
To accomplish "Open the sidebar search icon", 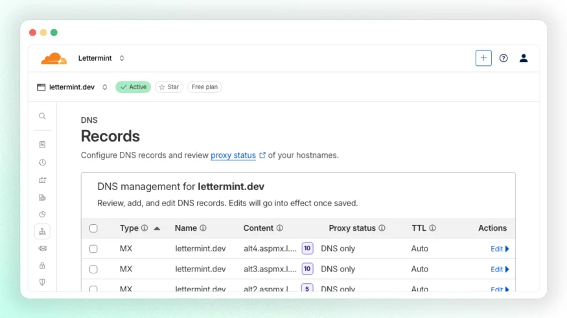I will click(x=42, y=116).
